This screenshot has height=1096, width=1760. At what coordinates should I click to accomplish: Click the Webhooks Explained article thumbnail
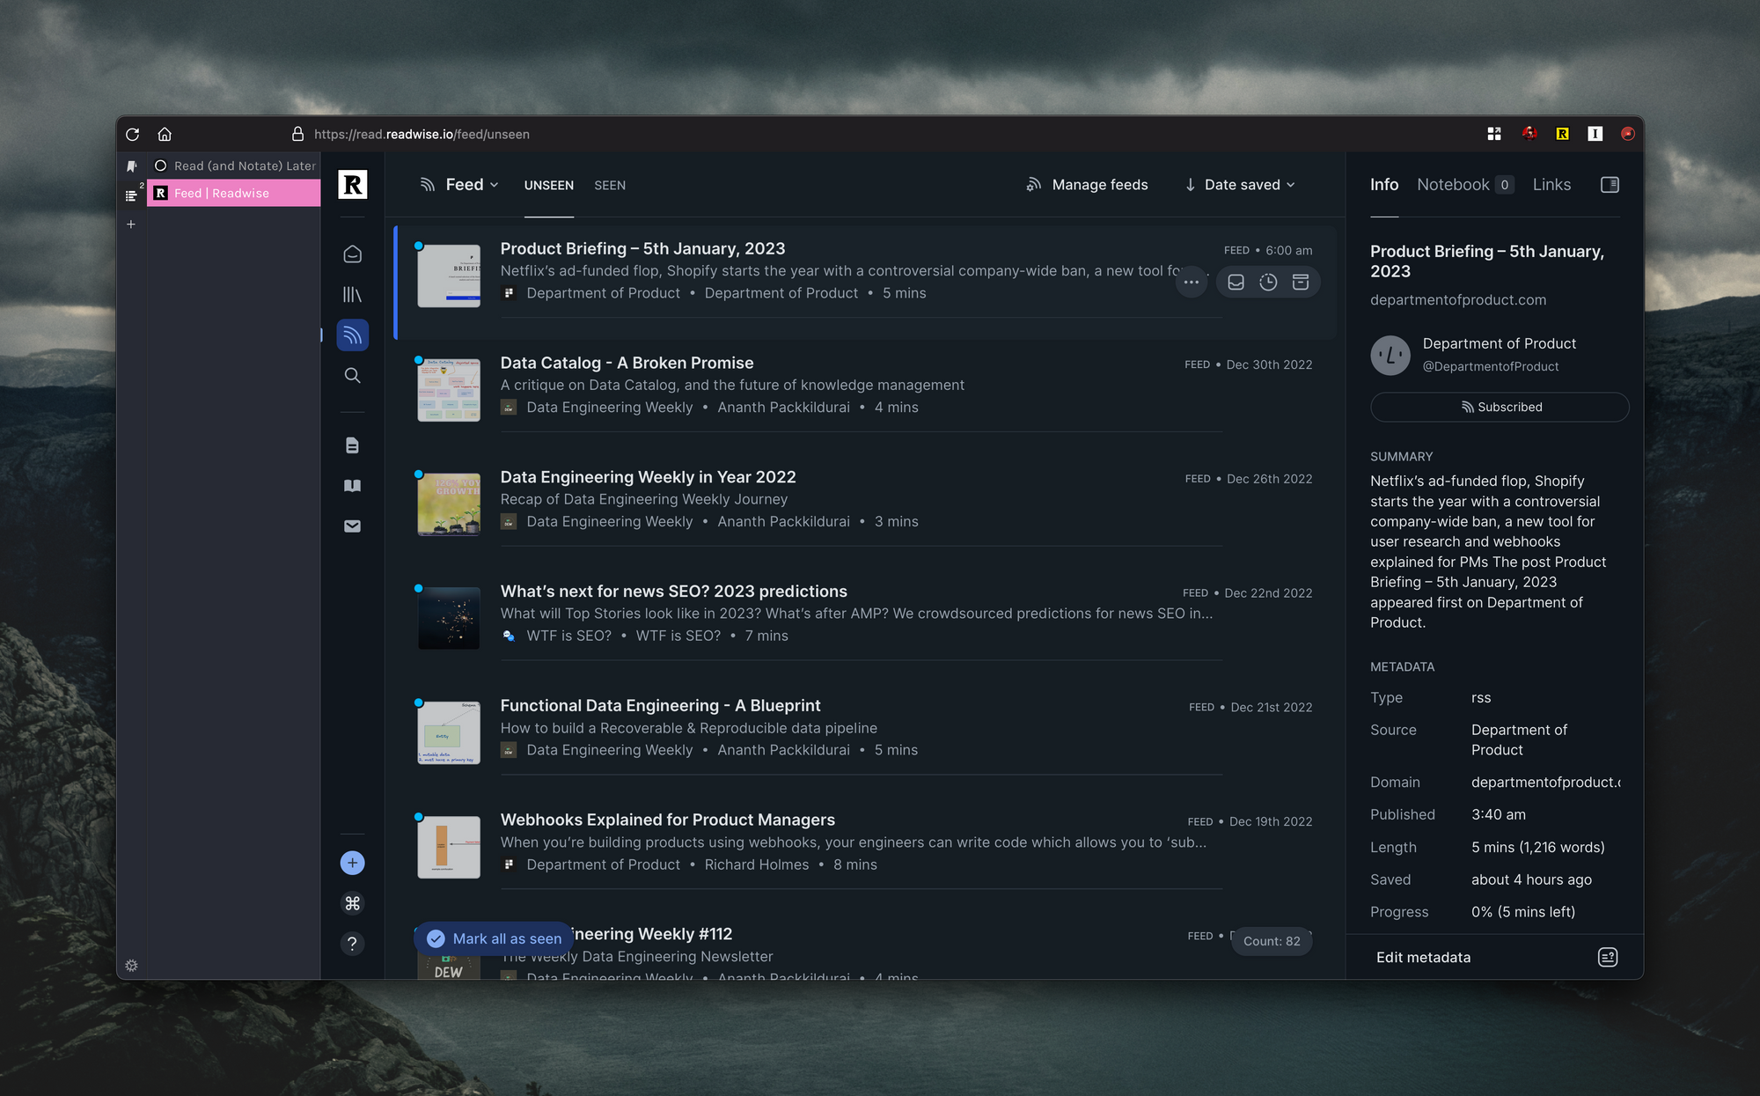pyautogui.click(x=449, y=847)
